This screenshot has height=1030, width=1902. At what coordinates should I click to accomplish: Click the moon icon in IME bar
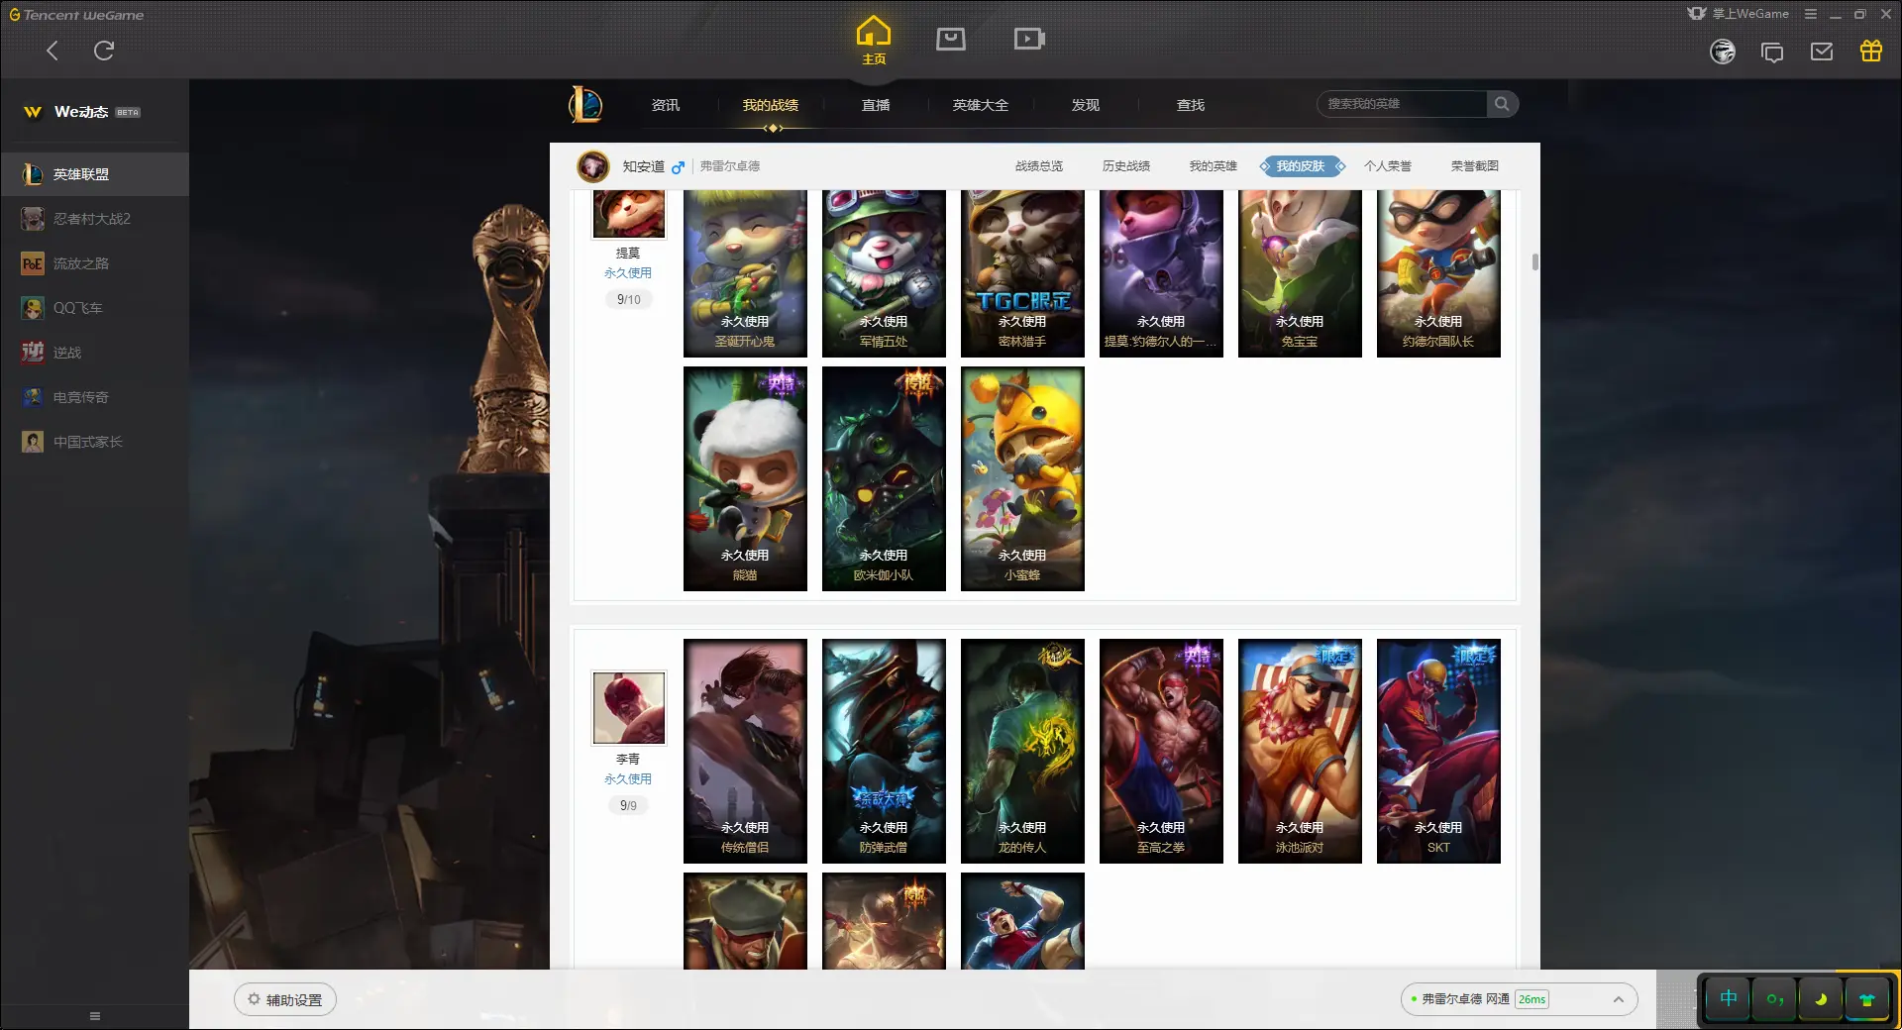[x=1821, y=998]
